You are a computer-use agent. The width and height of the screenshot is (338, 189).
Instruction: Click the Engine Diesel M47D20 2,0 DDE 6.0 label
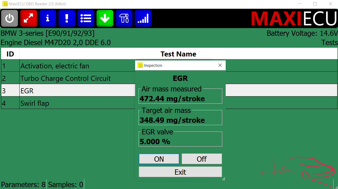(x=56, y=42)
